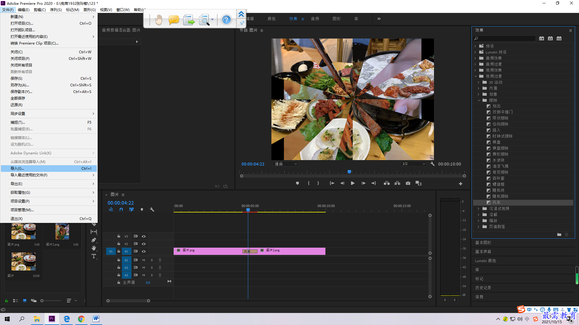
Task: Step back one frame in Program monitor
Action: tap(342, 183)
